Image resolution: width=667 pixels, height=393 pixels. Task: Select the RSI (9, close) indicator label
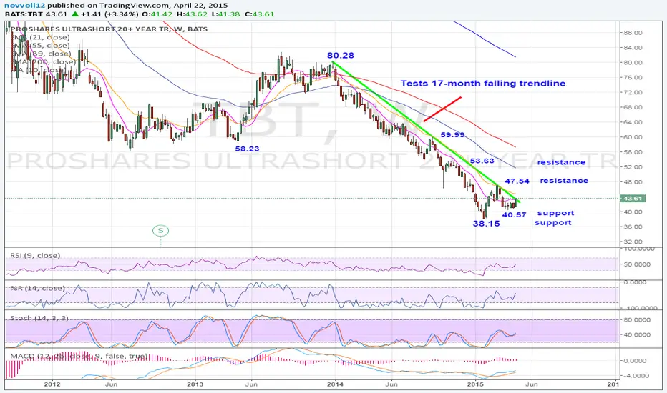(35, 255)
